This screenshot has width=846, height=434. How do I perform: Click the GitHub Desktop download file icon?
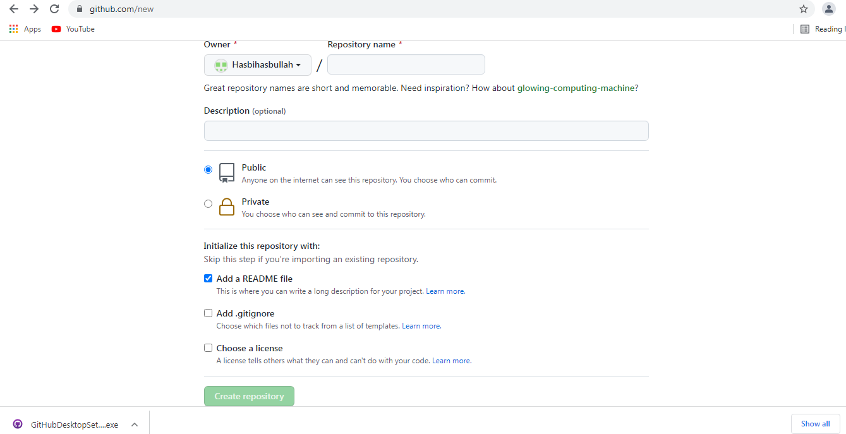(x=18, y=425)
